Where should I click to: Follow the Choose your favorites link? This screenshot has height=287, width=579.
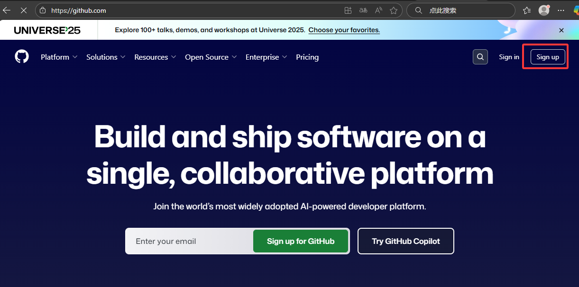point(344,30)
